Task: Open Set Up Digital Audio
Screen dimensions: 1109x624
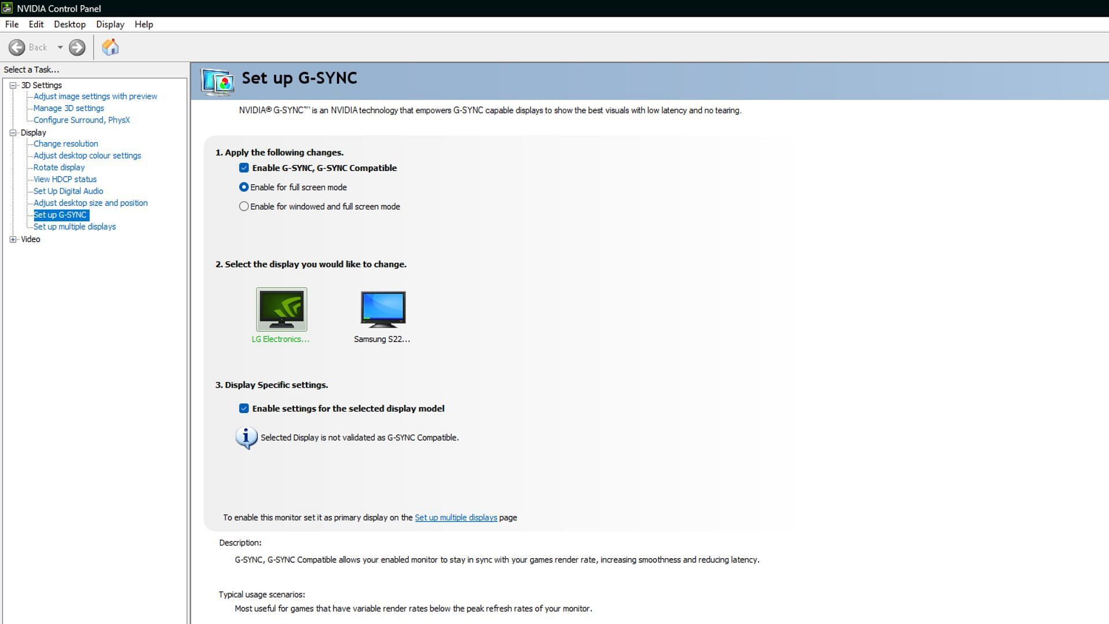Action: pyautogui.click(x=68, y=191)
